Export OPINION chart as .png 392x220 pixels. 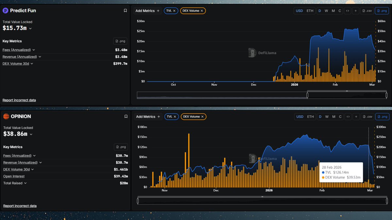pos(383,116)
